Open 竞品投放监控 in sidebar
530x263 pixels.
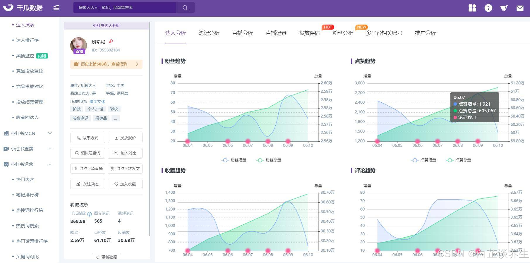tap(30, 71)
